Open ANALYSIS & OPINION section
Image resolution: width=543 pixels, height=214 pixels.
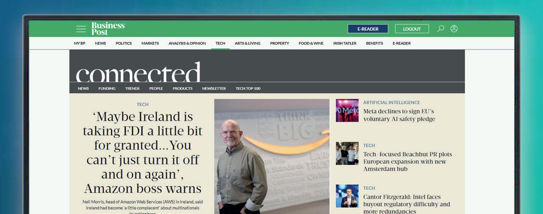[x=187, y=43]
